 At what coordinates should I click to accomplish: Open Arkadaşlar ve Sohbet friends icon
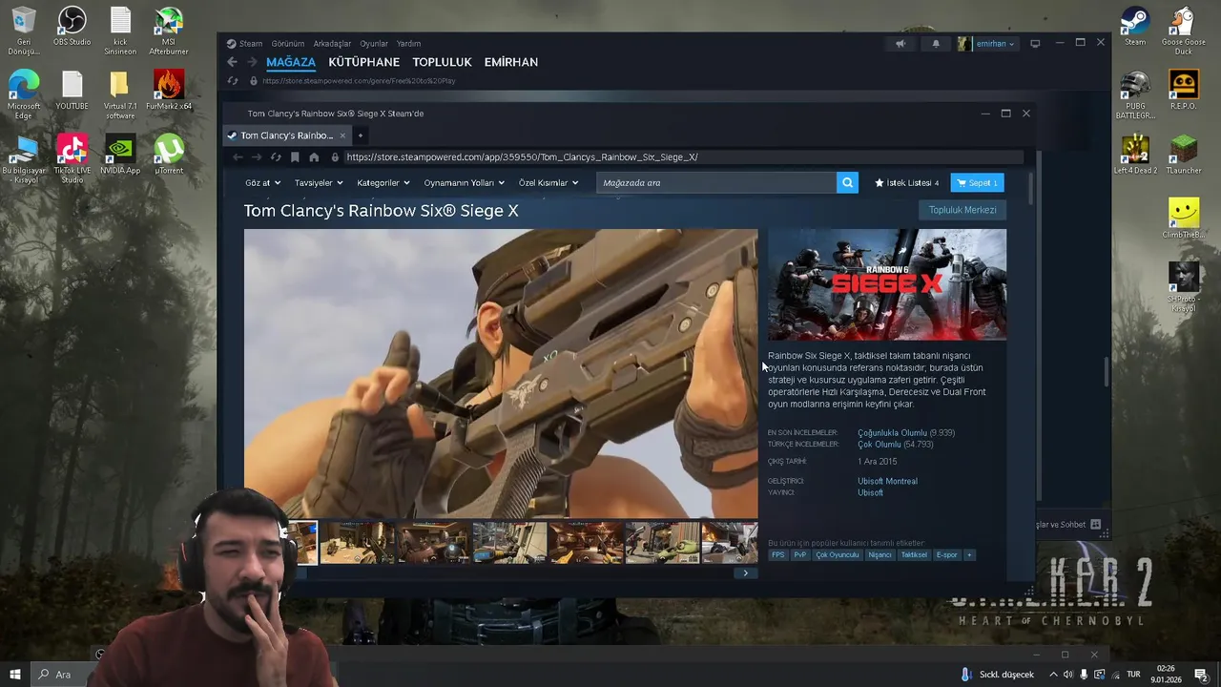coord(1095,524)
